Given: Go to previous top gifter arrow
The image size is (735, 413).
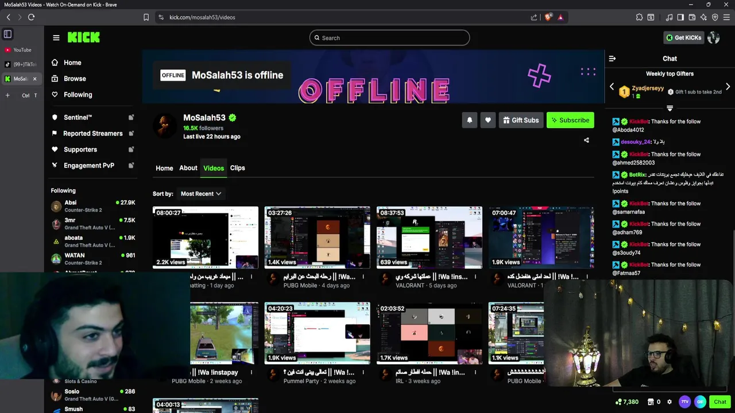Looking at the screenshot, I should (x=612, y=87).
